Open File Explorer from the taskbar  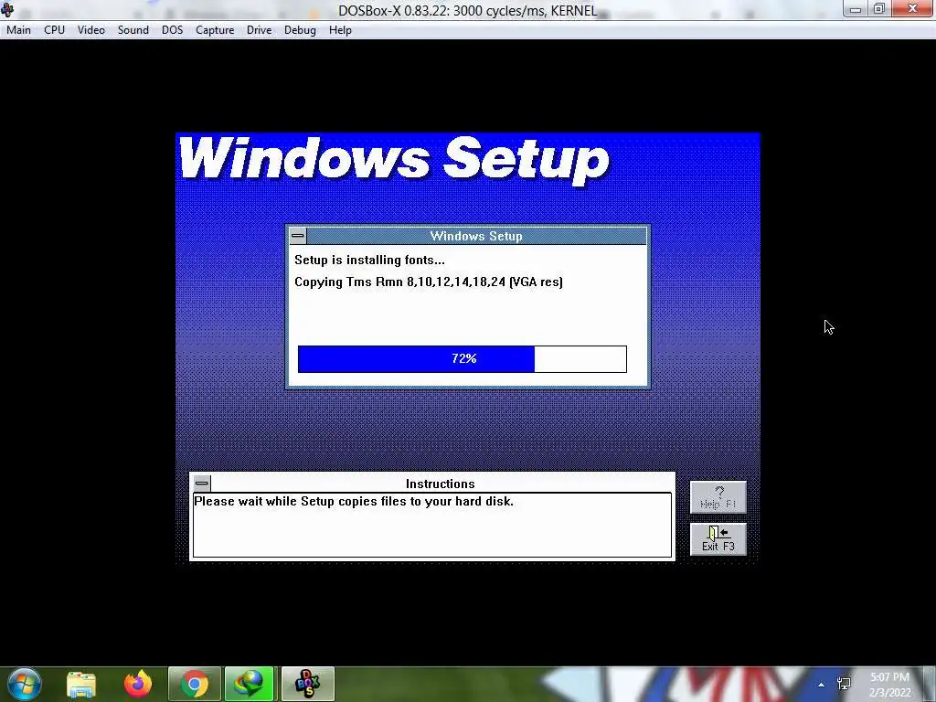[81, 684]
